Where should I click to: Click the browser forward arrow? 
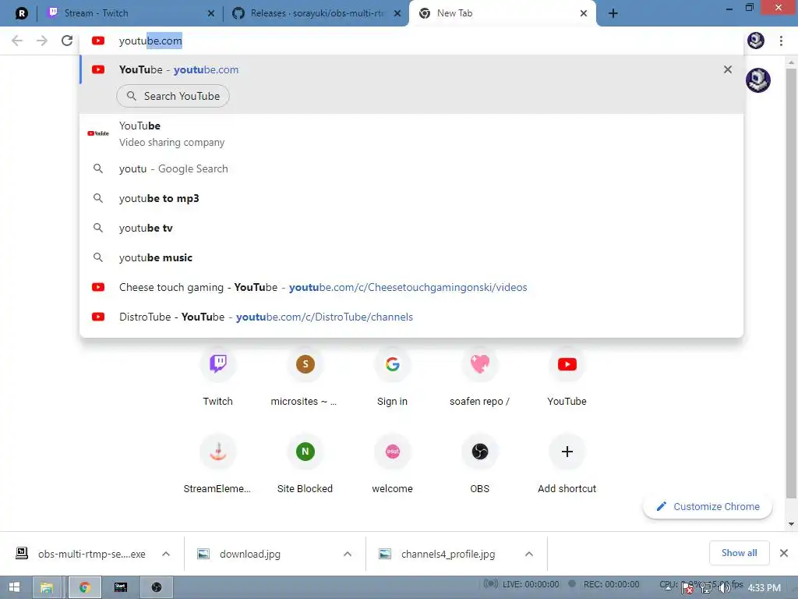coord(42,41)
